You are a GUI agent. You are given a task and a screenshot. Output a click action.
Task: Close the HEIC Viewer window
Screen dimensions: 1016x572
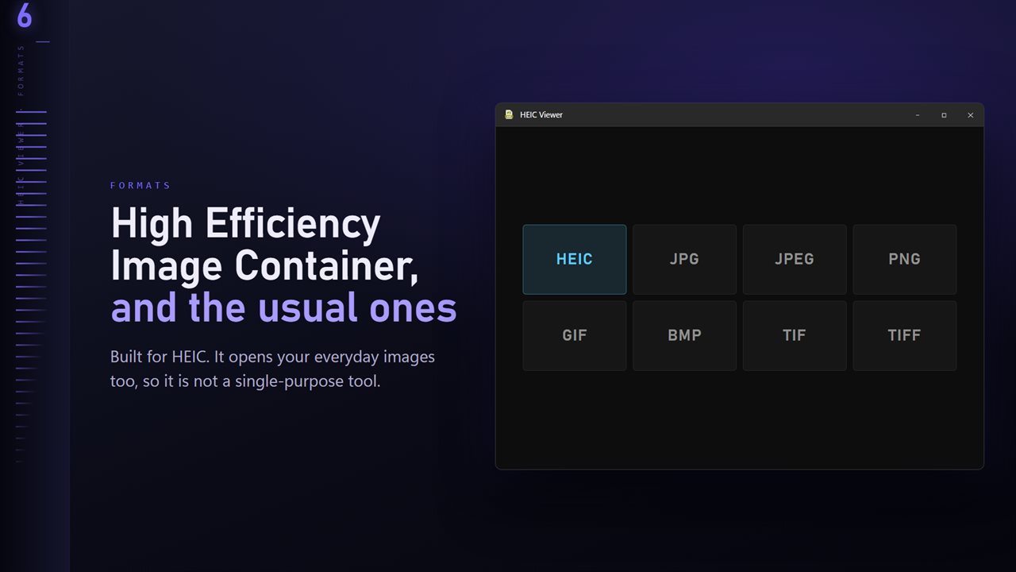tap(970, 115)
